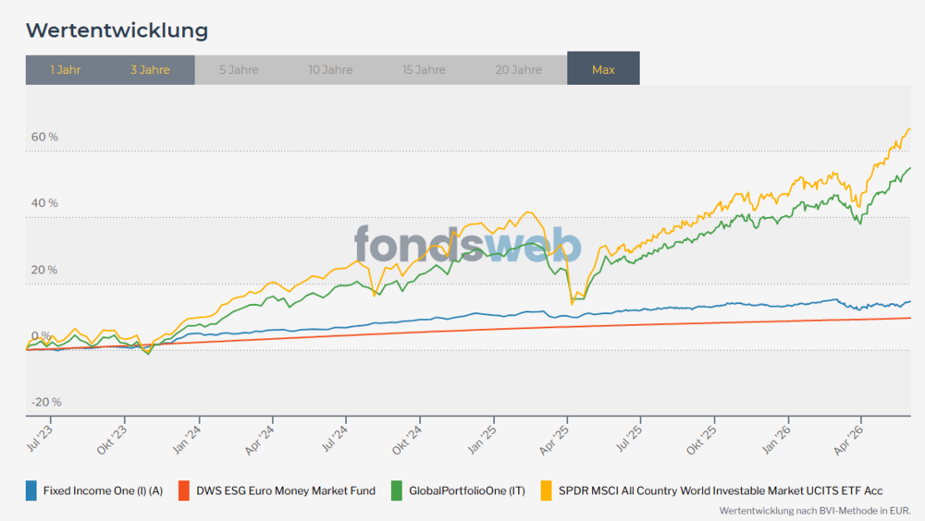Viewport: 925px width, 521px height.
Task: Click the 60 % y-axis label
Action: [44, 137]
